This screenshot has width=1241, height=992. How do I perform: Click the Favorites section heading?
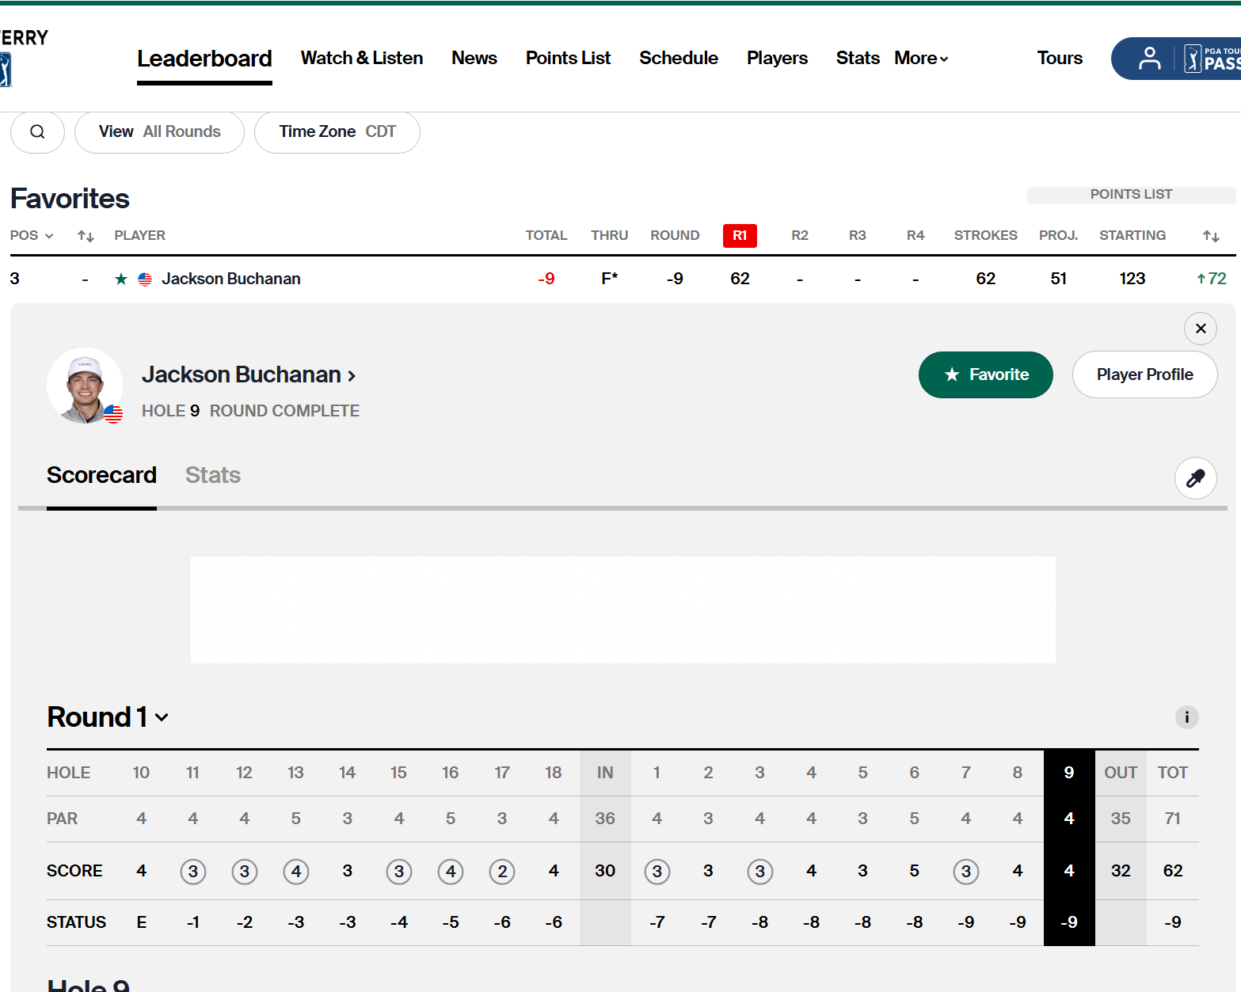coord(70,199)
